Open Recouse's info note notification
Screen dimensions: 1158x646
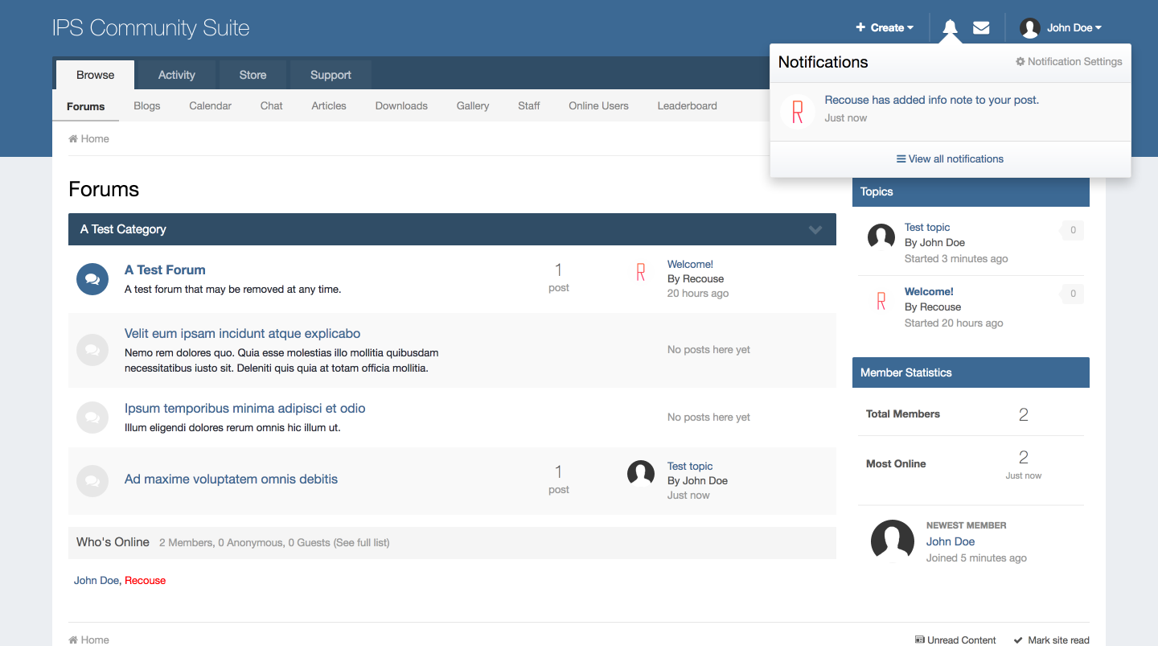931,101
